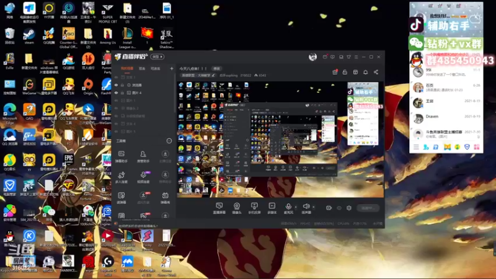Show the hidden 图片 1 source

pos(116,100)
